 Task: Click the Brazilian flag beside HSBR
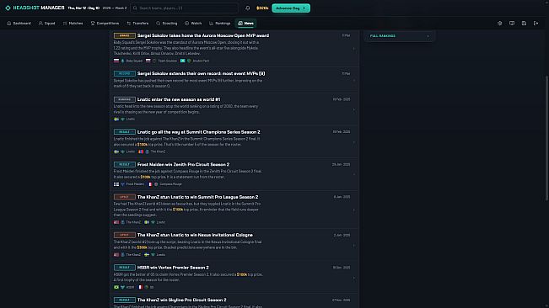pos(116,287)
